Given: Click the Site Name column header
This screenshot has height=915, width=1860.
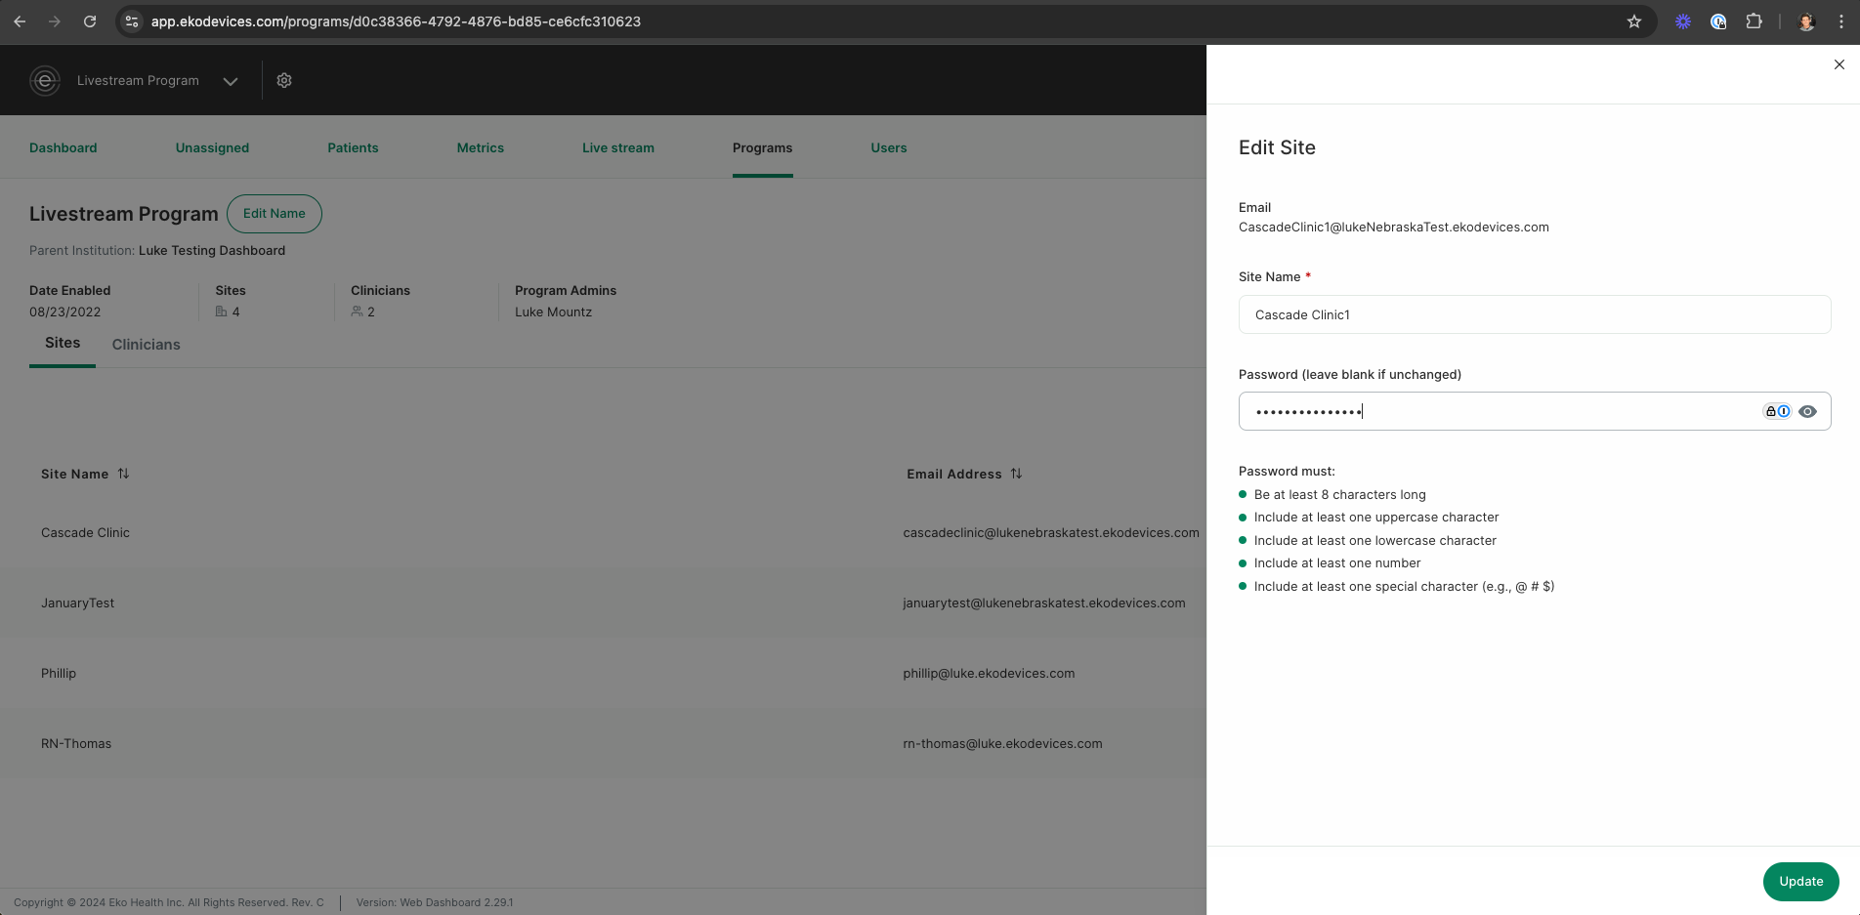Looking at the screenshot, I should click(74, 474).
